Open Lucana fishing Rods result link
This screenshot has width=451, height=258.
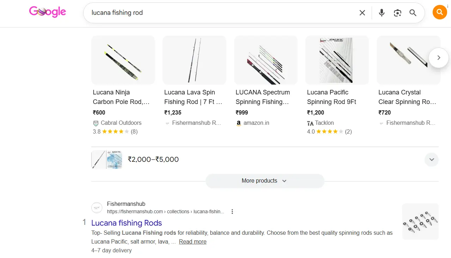127,223
